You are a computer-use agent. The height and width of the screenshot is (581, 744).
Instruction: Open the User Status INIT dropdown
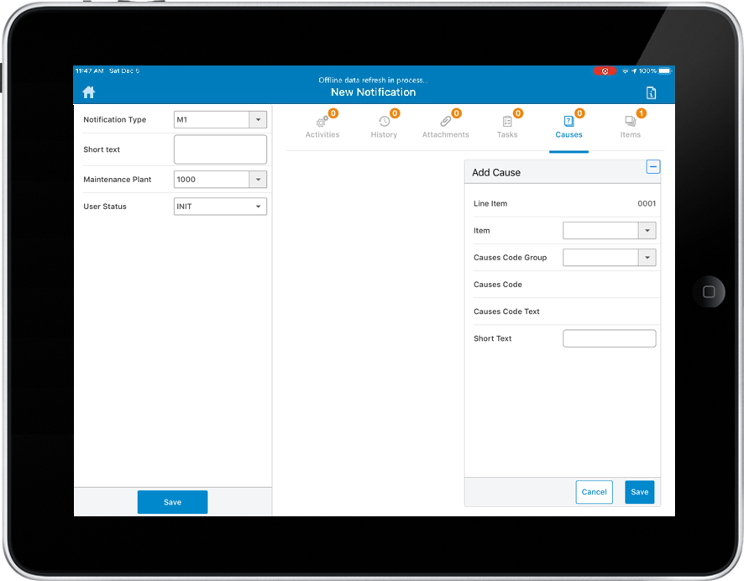pyautogui.click(x=258, y=207)
